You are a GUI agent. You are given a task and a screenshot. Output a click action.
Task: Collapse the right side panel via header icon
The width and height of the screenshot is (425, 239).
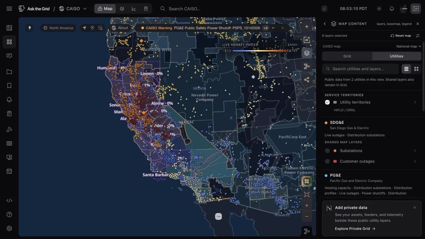[416, 9]
